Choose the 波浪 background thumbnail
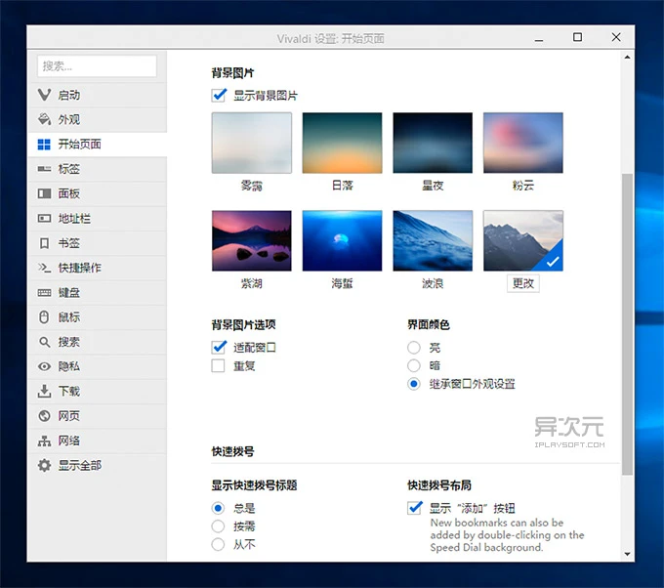 click(433, 240)
